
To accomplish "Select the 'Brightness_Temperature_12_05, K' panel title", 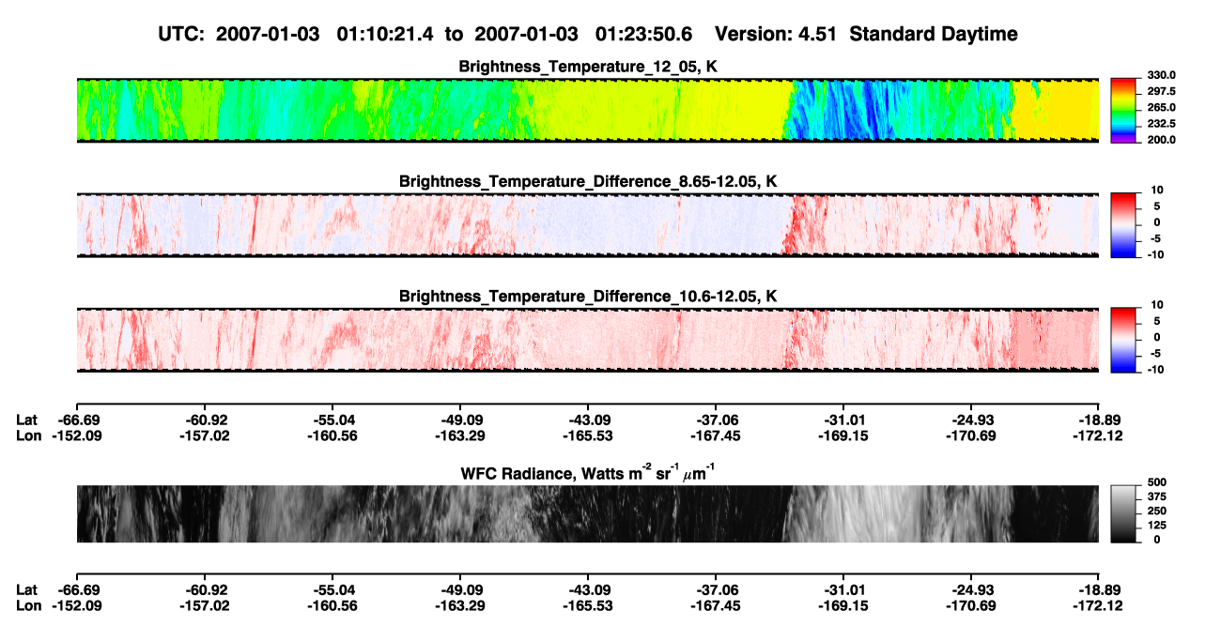I will [x=588, y=67].
